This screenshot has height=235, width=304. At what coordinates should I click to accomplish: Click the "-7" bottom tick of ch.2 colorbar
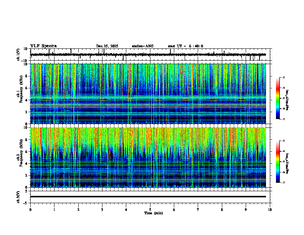coord(283,182)
